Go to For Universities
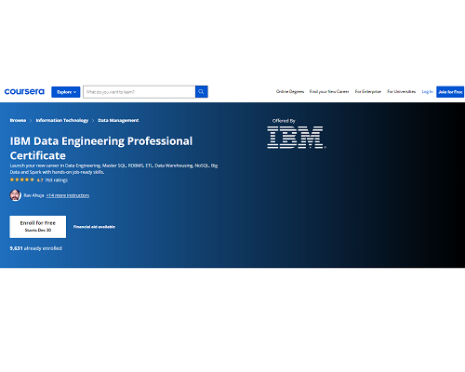Screen dimensions: 465x372 pyautogui.click(x=402, y=92)
